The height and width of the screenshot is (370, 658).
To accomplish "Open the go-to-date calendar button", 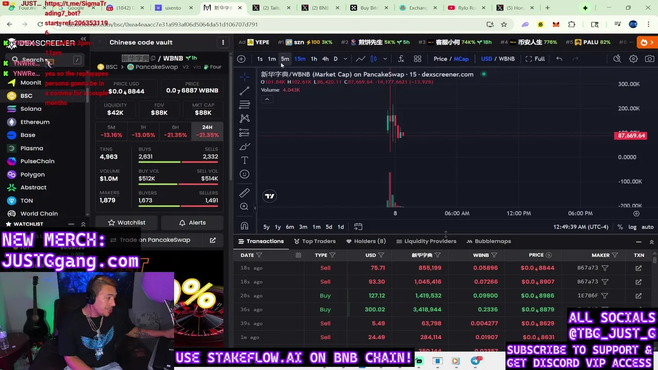I will point(358,227).
